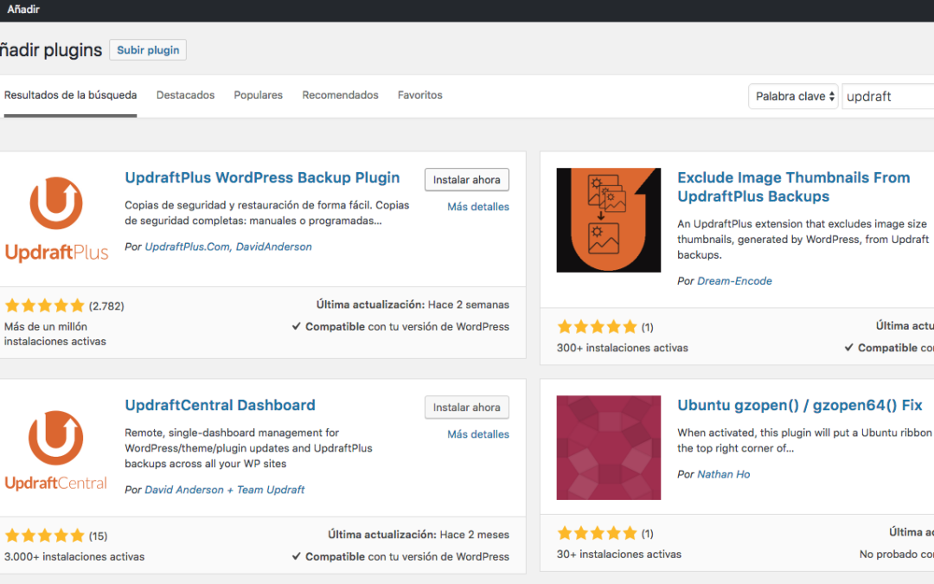Click Instalar ahora for UpdraftCentral Dashboard
The image size is (934, 584).
tap(466, 408)
